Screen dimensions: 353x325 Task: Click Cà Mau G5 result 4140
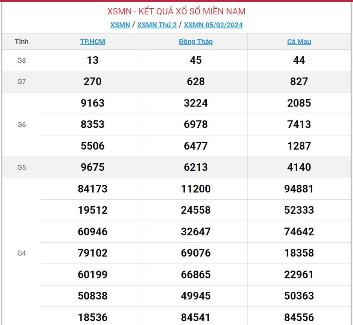pos(299,168)
